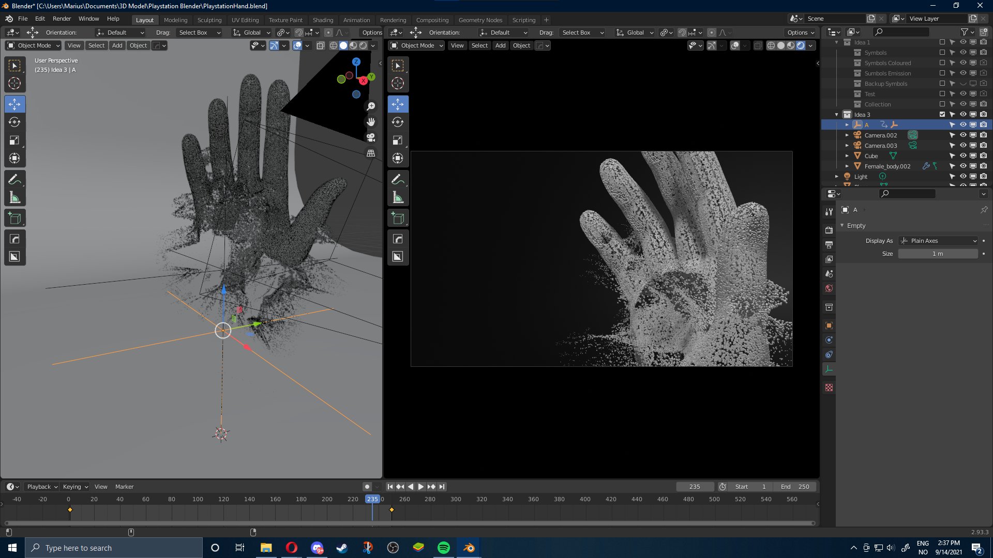The height and width of the screenshot is (558, 993).
Task: Open the Render menu
Action: (x=62, y=19)
